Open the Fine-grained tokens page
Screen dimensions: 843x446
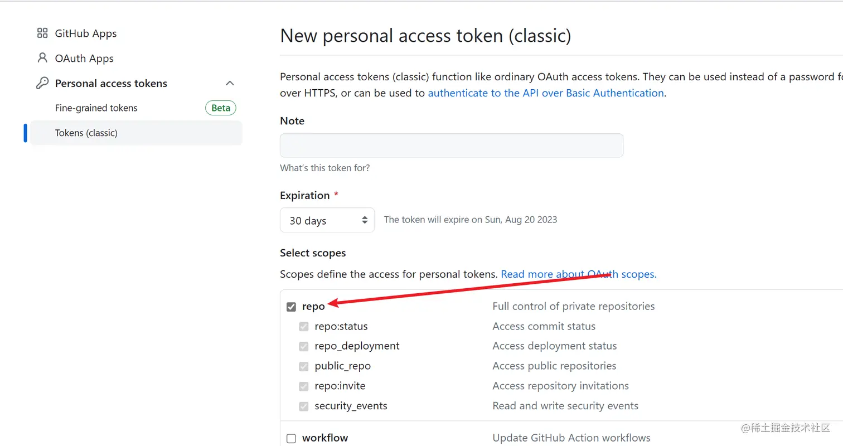point(96,108)
